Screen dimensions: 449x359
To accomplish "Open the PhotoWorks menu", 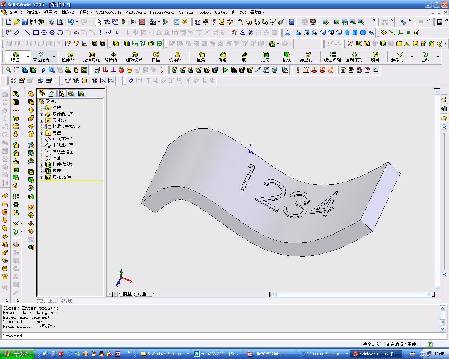I will coord(136,12).
